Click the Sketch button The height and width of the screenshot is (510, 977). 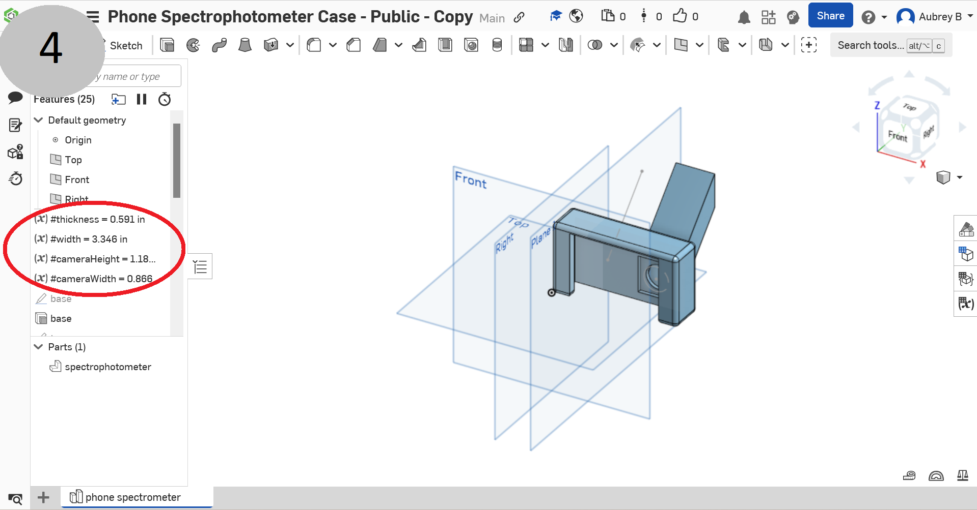[126, 46]
